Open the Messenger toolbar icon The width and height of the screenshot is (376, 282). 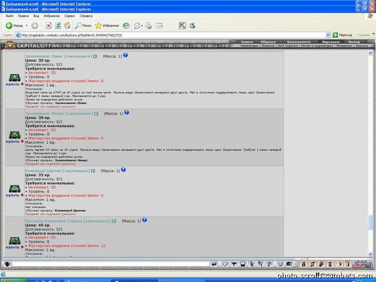[192, 26]
